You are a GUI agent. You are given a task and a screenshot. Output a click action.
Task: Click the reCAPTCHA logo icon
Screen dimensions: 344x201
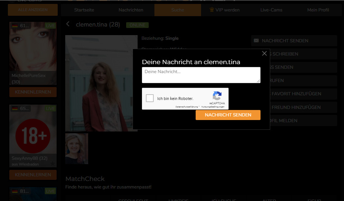[x=217, y=96]
